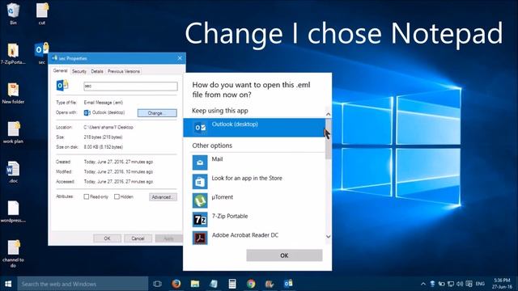Viewport: 518px width, 291px height.
Task: Click OK in sec Properties window
Action: (107, 238)
